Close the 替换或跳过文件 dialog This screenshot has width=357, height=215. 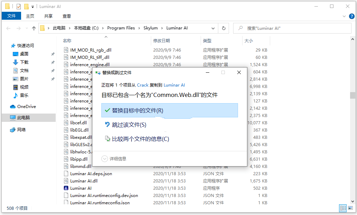(239, 72)
